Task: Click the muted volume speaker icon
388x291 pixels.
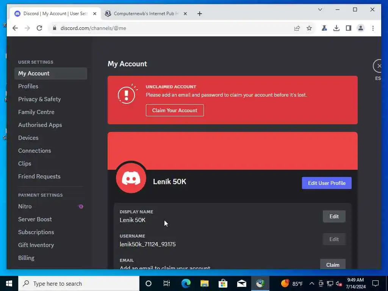Action: tap(339, 283)
